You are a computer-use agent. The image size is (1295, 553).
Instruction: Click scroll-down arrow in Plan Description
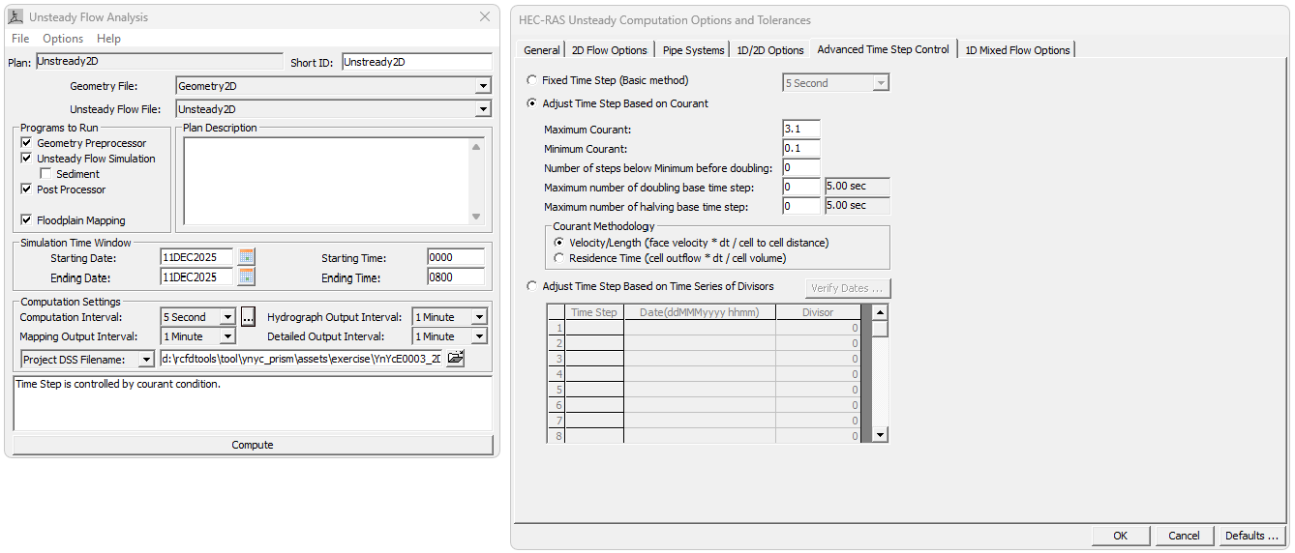476,217
